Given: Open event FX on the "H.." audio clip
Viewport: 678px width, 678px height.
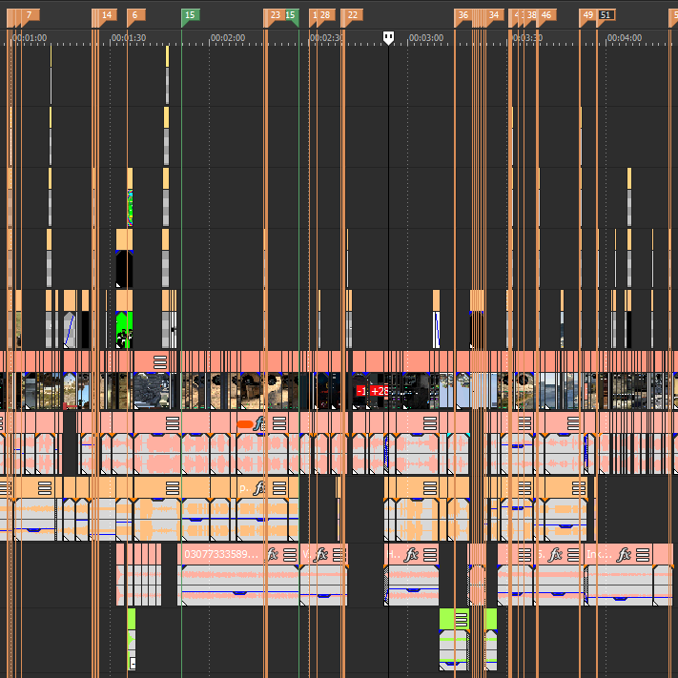Looking at the screenshot, I should pos(411,554).
